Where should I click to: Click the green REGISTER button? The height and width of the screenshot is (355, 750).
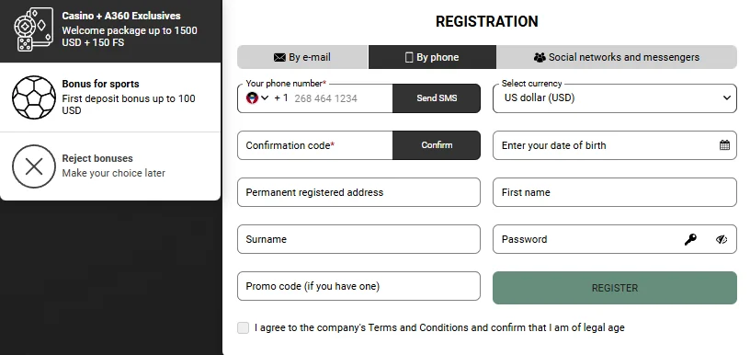click(x=615, y=288)
